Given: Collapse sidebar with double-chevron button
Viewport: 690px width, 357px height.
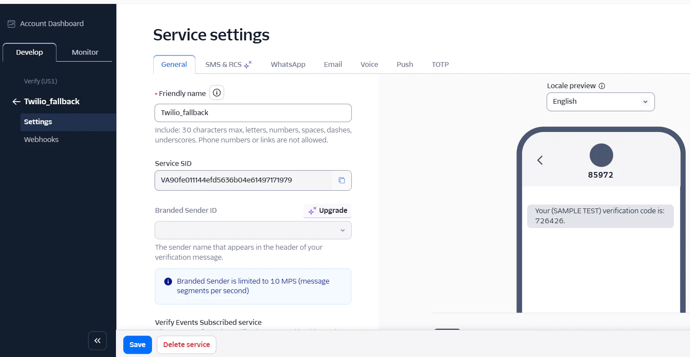Looking at the screenshot, I should (97, 340).
